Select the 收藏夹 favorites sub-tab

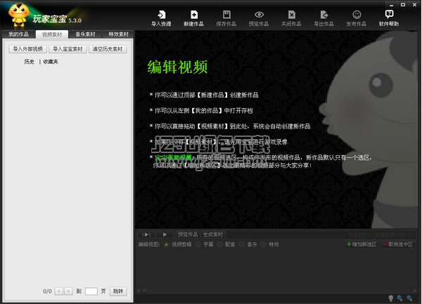click(x=51, y=62)
